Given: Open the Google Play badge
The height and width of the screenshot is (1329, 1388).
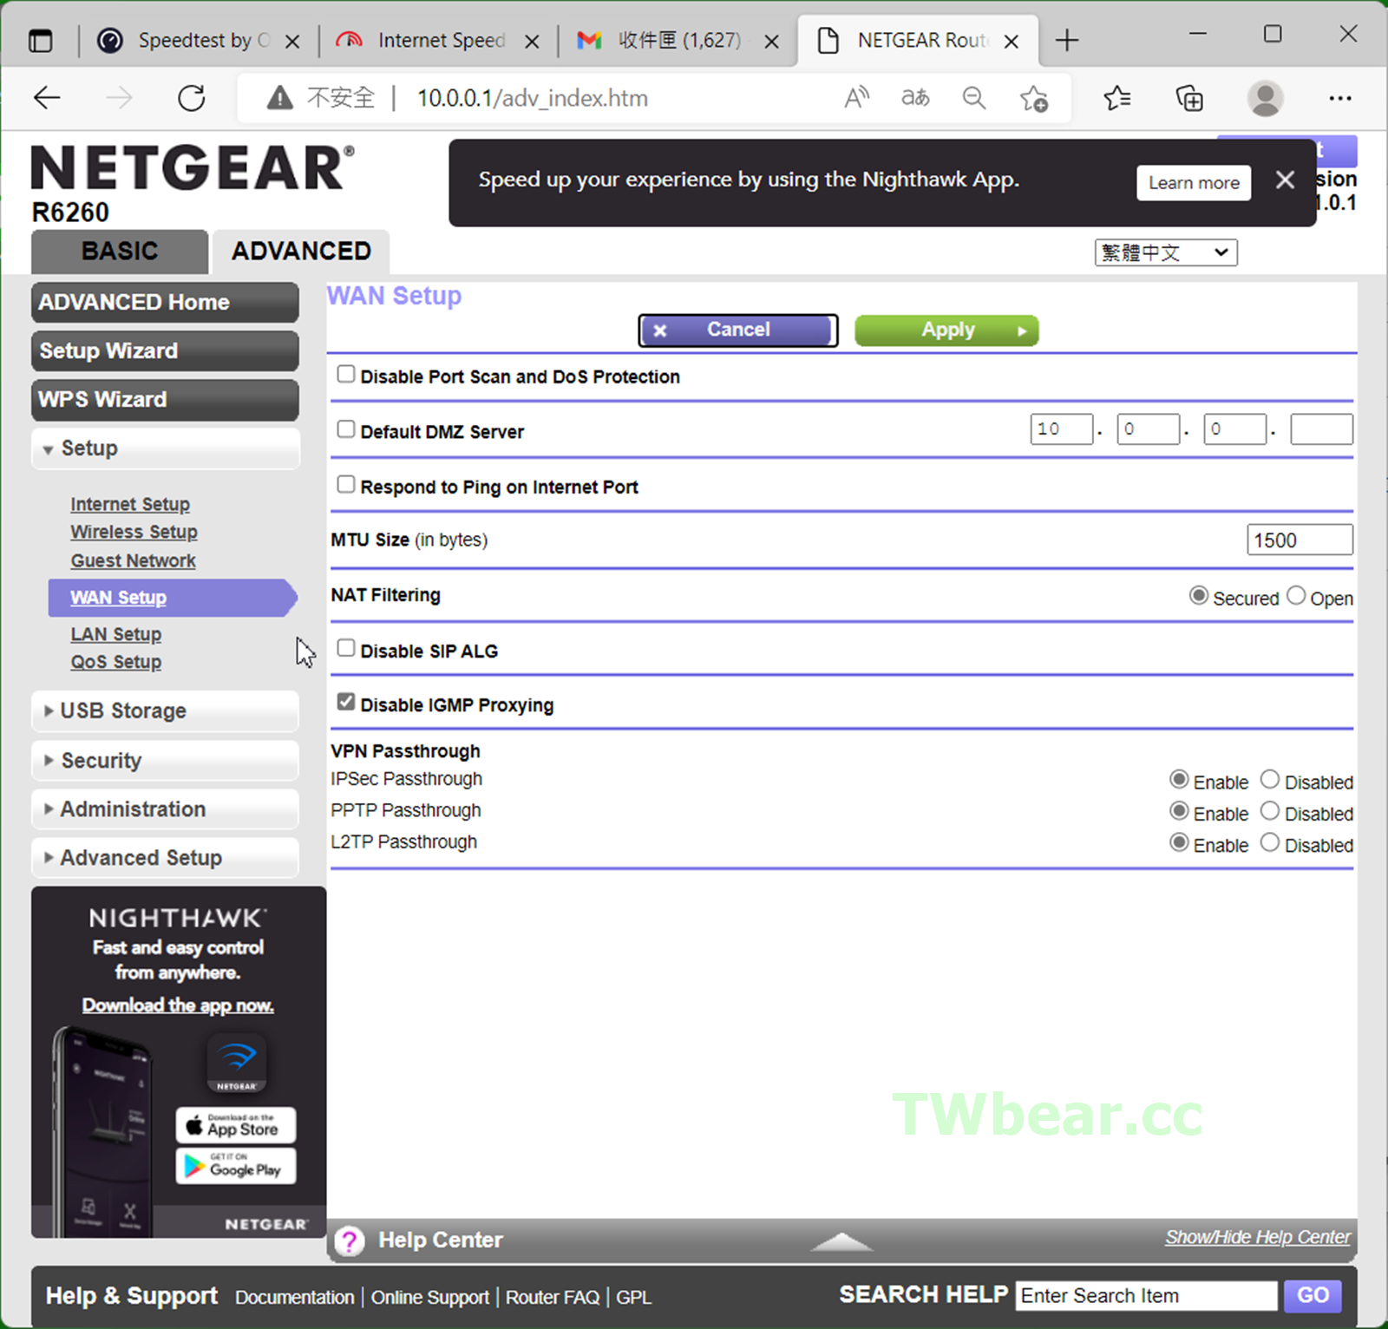Looking at the screenshot, I should 236,1166.
